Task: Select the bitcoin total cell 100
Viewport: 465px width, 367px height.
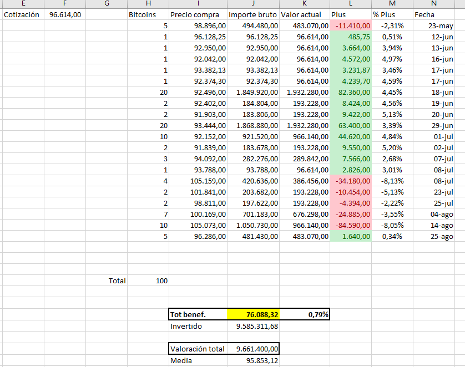Action: (x=148, y=281)
